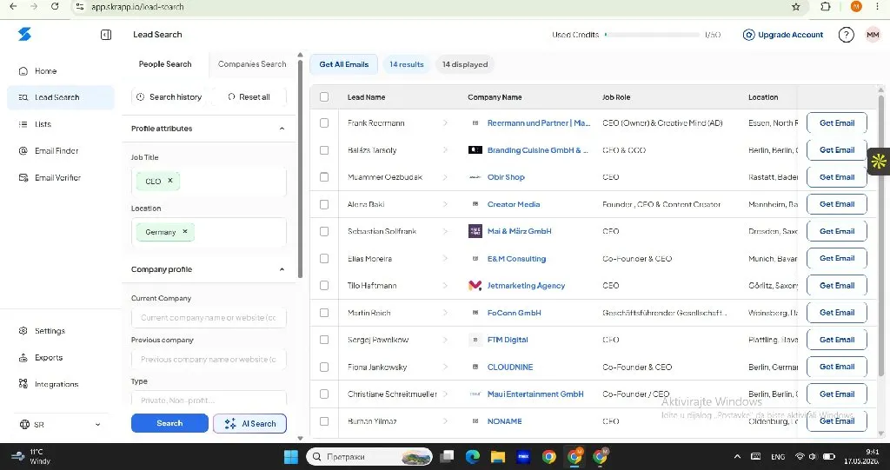Reload the page in browser
The width and height of the screenshot is (890, 470).
(55, 6)
